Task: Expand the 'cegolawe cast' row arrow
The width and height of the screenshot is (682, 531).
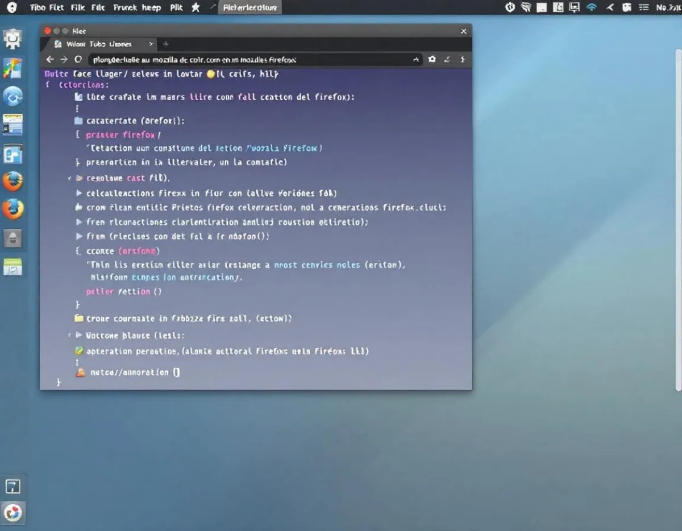Action: coord(79,178)
